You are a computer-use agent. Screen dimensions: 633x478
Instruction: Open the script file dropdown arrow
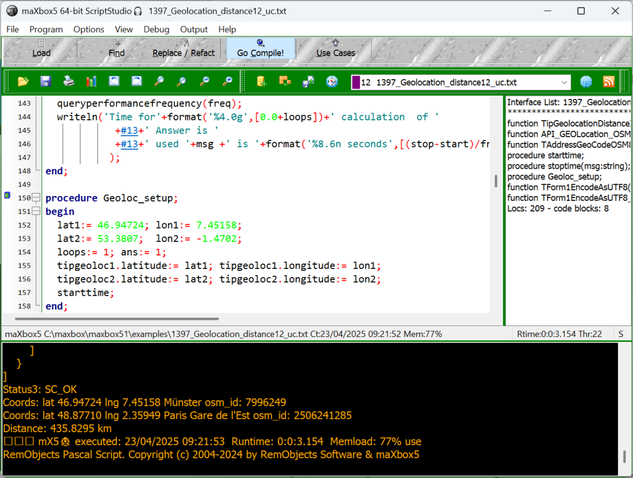(x=564, y=82)
